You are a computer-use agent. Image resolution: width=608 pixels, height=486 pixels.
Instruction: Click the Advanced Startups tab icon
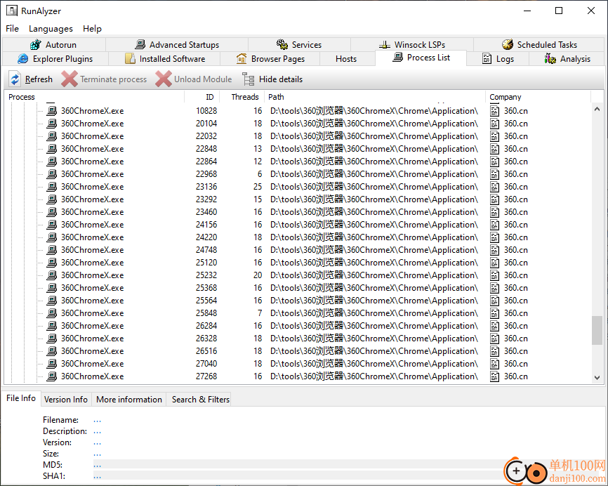click(x=140, y=45)
